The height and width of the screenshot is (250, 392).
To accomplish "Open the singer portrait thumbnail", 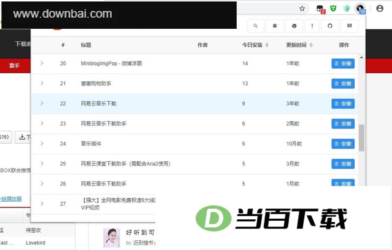I will (x=112, y=238).
